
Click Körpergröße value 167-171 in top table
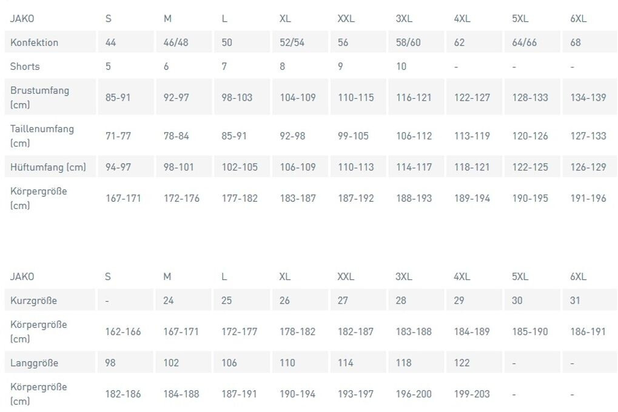(123, 198)
